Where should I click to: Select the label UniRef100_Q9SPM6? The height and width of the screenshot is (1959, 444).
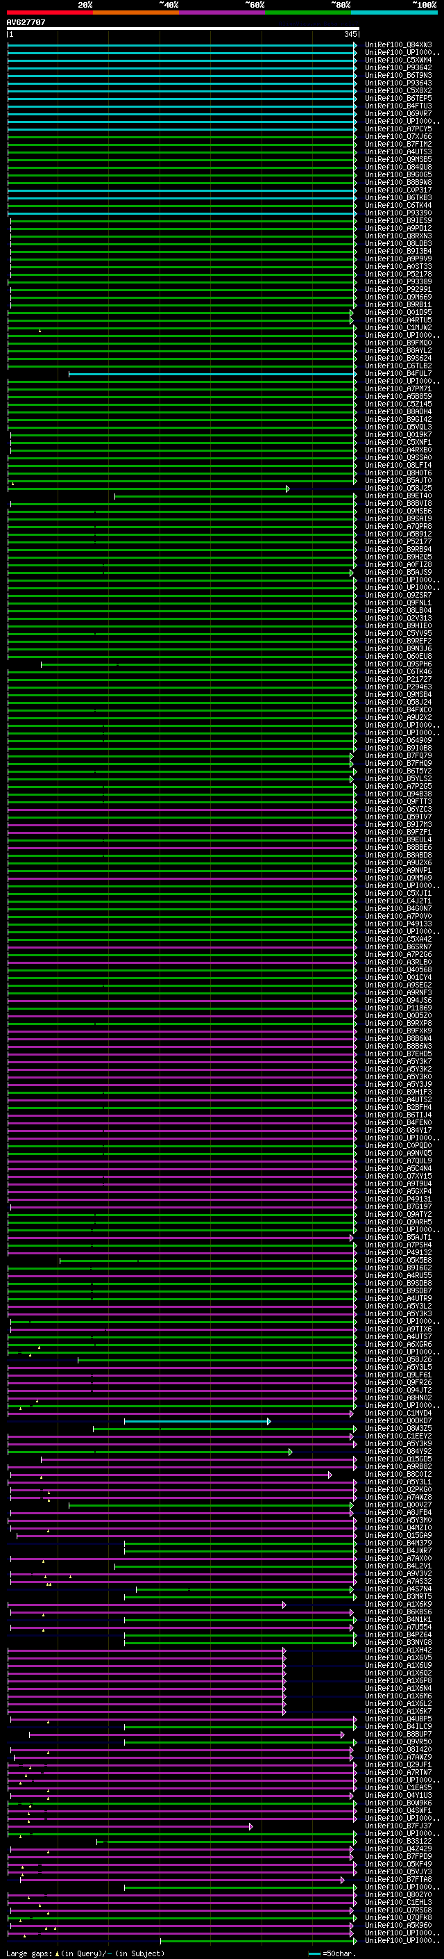(398, 664)
